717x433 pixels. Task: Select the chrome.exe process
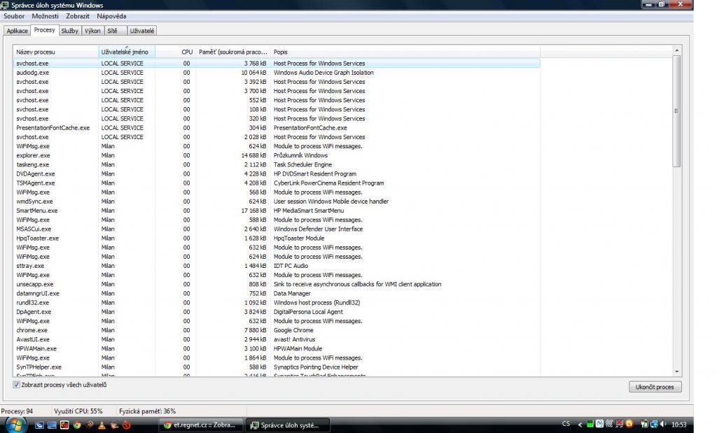click(x=276, y=330)
